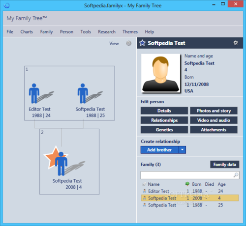Screen dimensions: 246x226
Task: Open the View settings gear icon
Action: [129, 43]
